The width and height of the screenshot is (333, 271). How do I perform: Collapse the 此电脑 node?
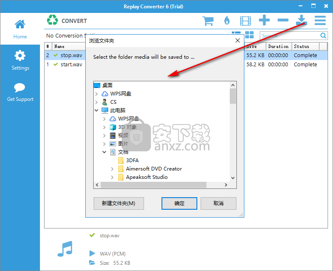click(97, 110)
